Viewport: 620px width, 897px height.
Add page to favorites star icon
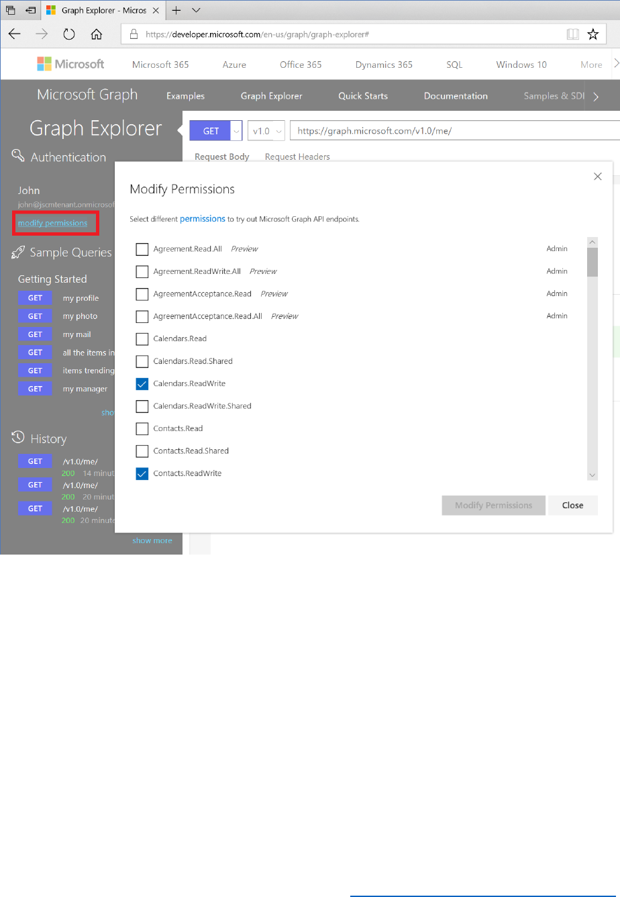pos(592,34)
